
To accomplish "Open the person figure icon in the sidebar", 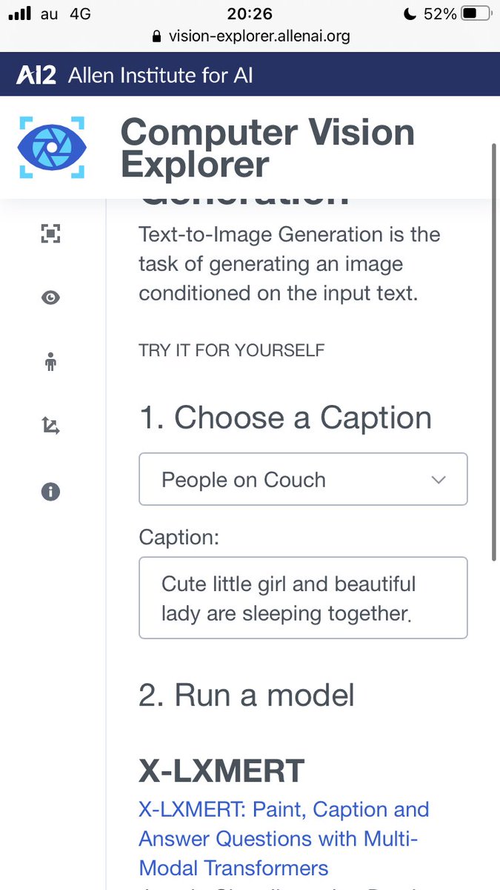I will pos(50,362).
